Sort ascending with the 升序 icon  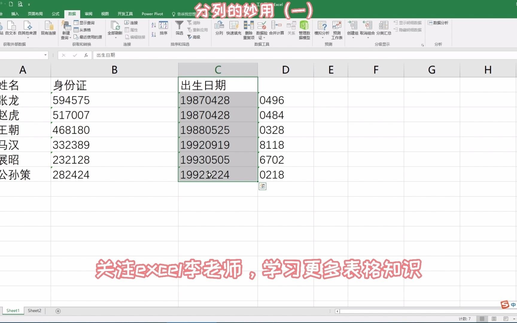click(x=153, y=25)
